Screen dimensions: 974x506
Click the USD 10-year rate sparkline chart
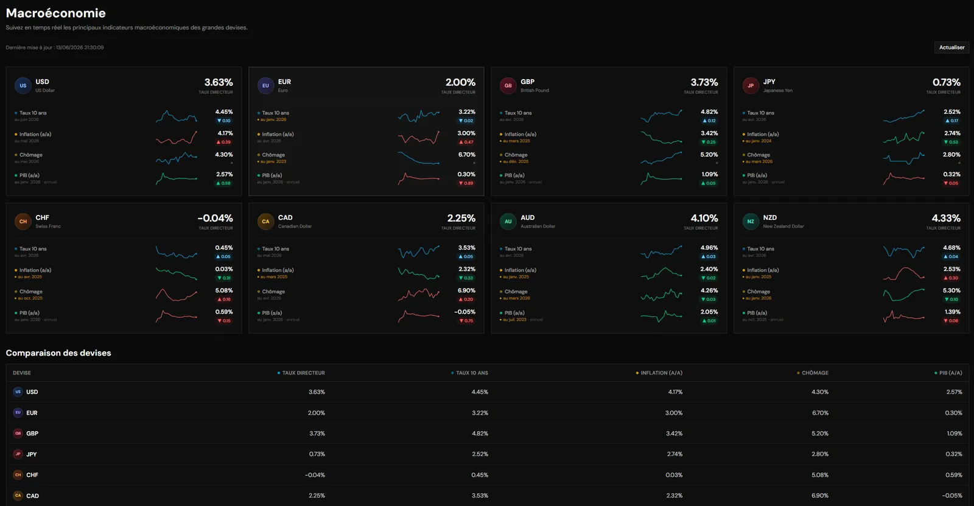click(176, 116)
